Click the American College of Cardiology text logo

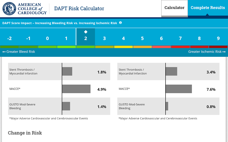32,9
